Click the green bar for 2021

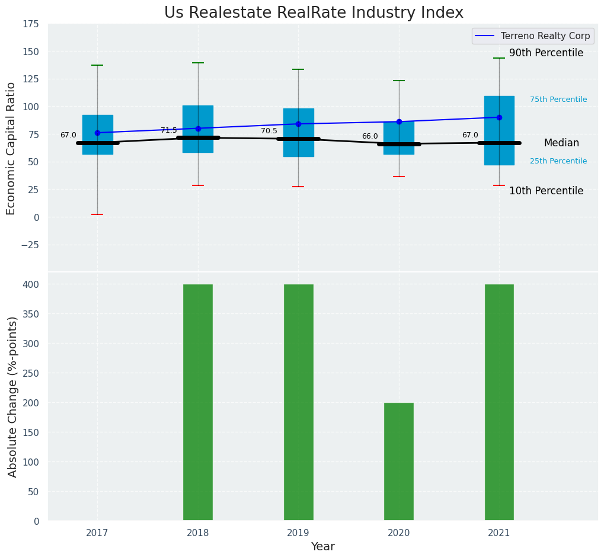click(x=499, y=402)
